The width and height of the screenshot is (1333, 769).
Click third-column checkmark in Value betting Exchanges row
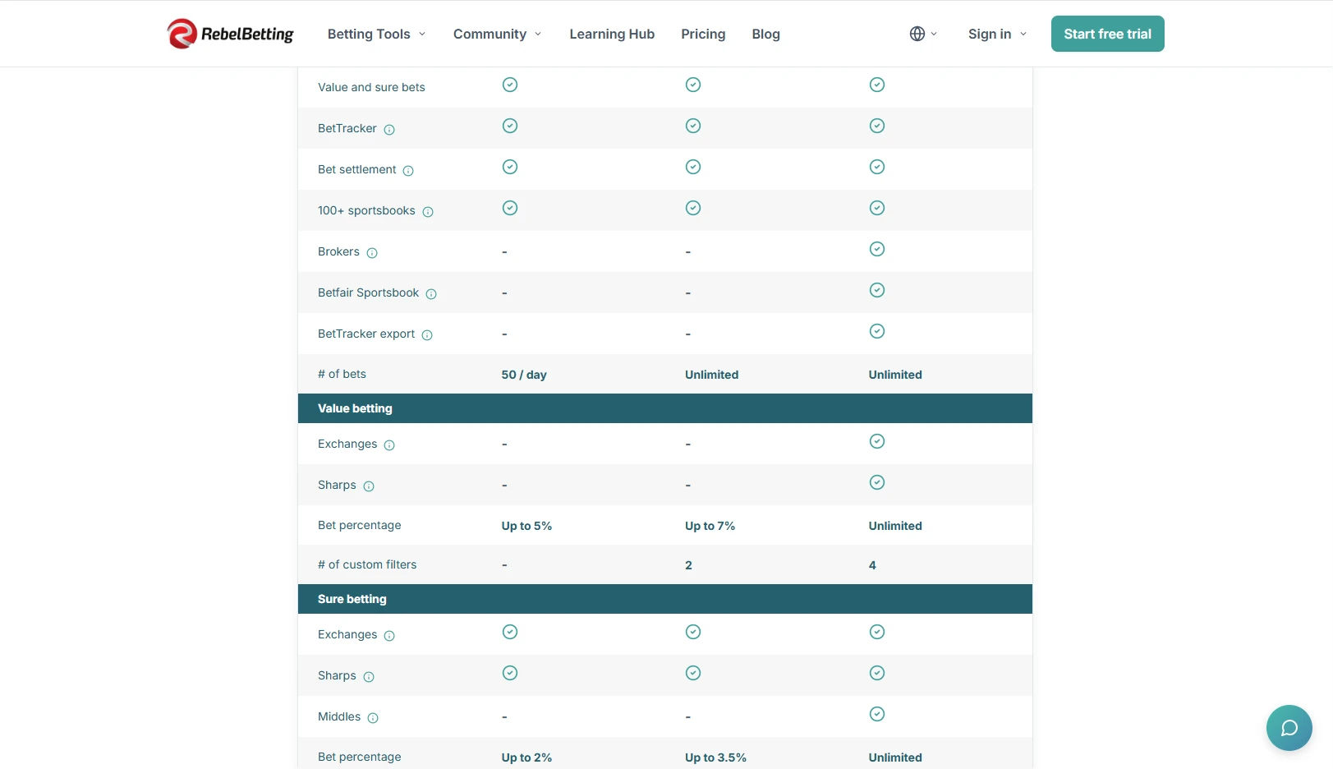point(877,441)
